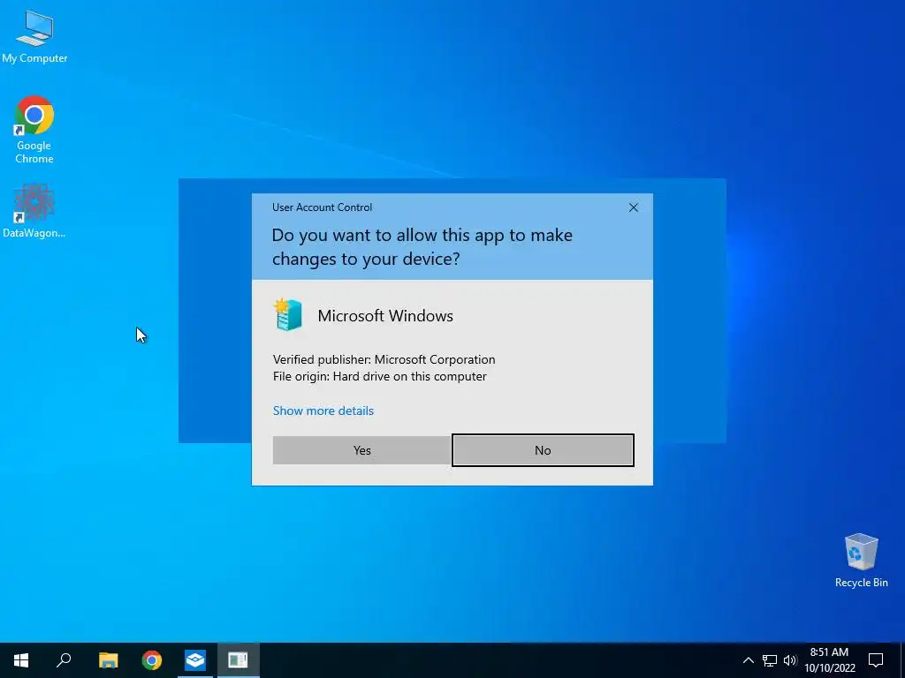Launch Chrome from the taskbar

tap(152, 660)
